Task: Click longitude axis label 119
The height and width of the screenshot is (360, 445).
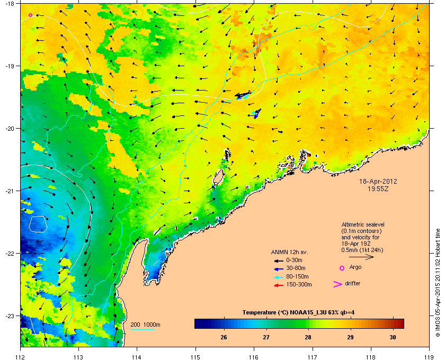Action: click(430, 357)
